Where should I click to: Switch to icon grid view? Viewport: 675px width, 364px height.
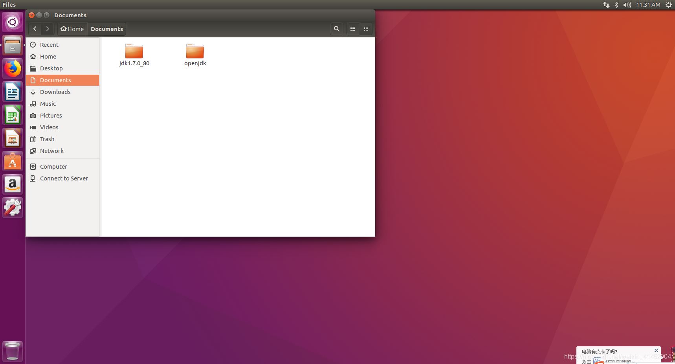(366, 29)
